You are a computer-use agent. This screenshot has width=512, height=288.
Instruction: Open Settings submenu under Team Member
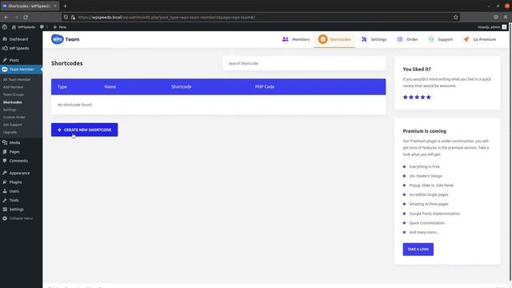coord(10,110)
